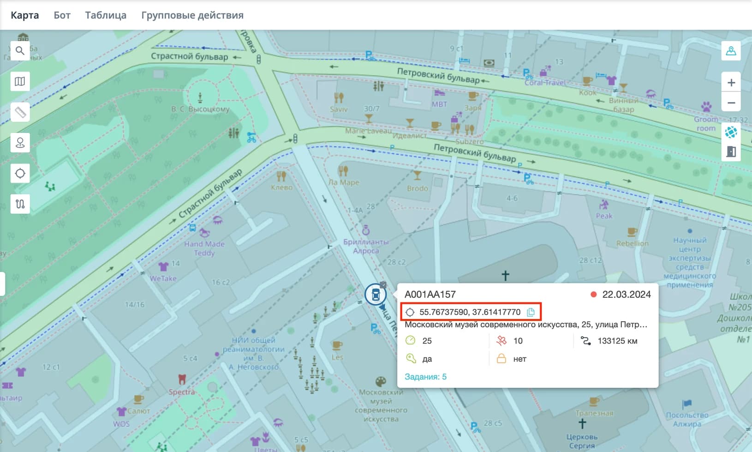Screen dimensions: 752x452
Task: Click the map layers icon
Action: pos(20,82)
